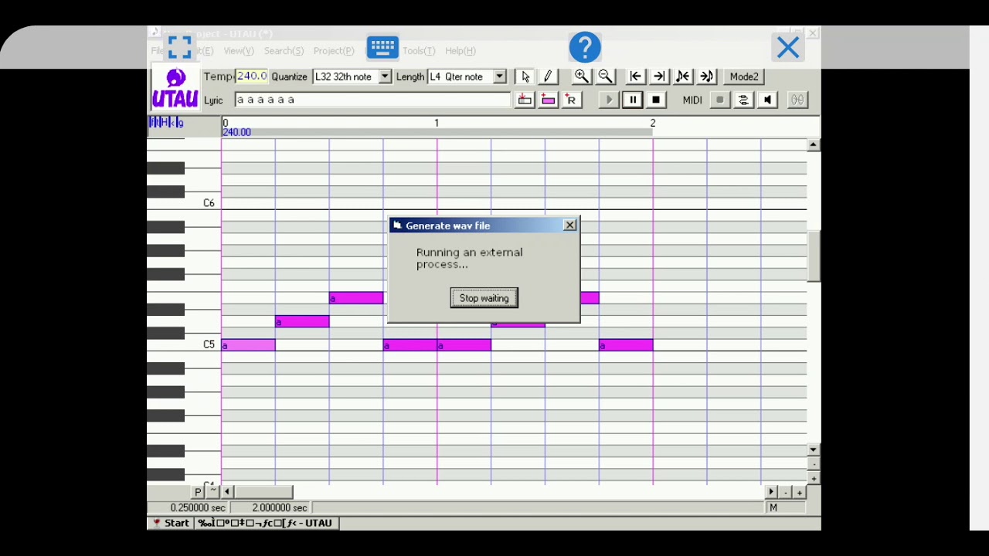
Task: Stop playback with the black square button
Action: (x=656, y=100)
